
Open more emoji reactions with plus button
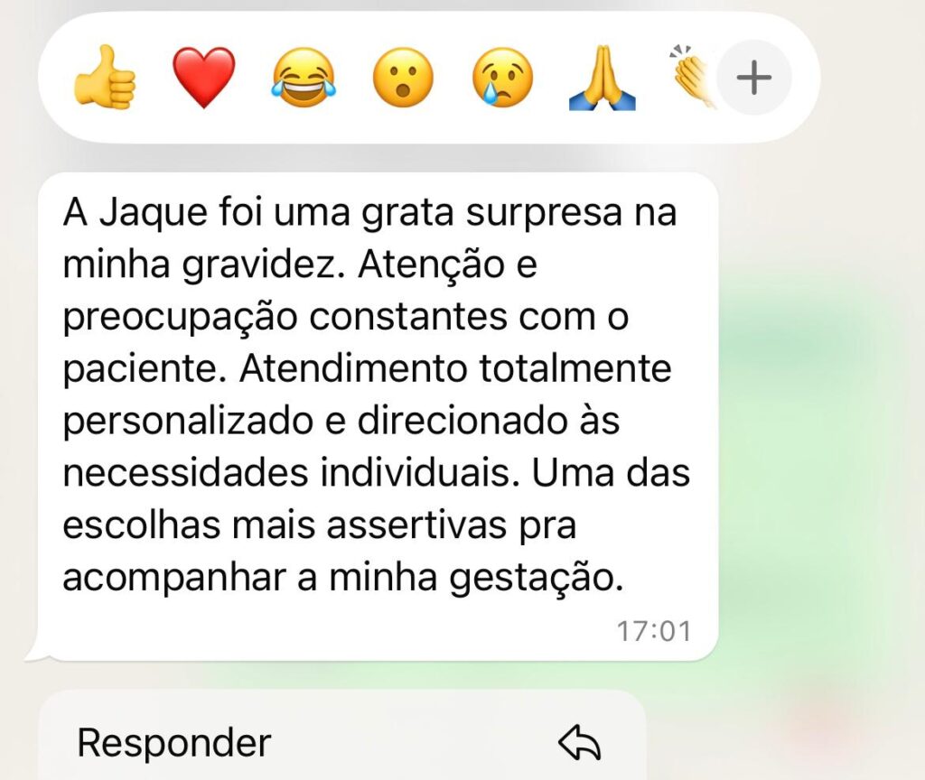click(x=754, y=78)
